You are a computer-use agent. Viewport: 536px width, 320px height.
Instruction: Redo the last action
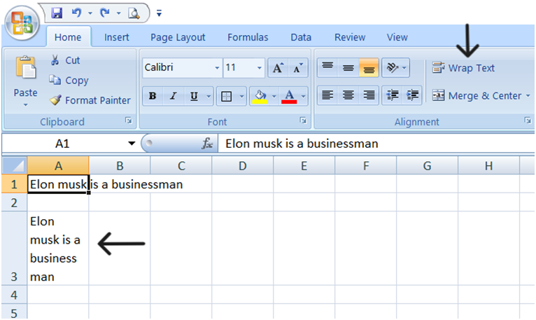point(104,13)
